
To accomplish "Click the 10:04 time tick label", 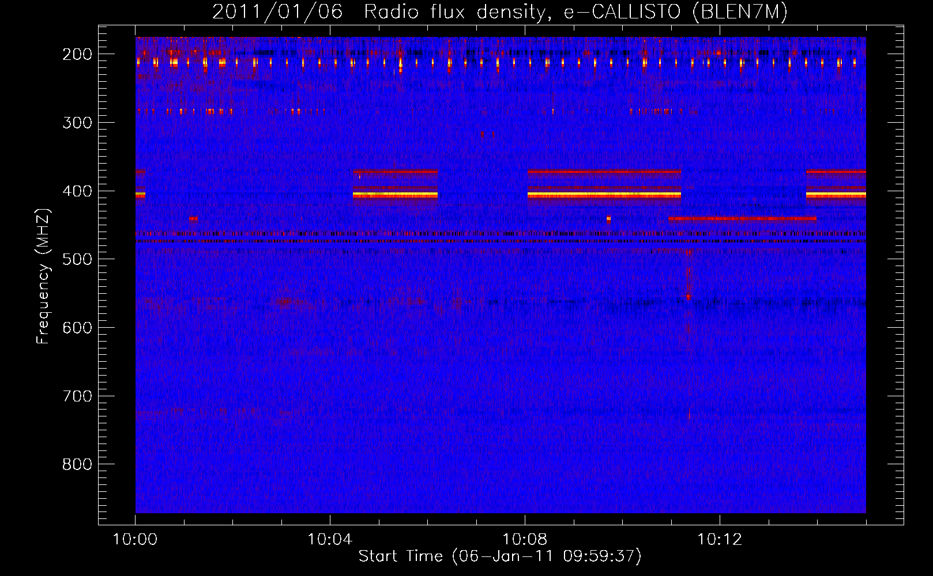I will click(330, 540).
